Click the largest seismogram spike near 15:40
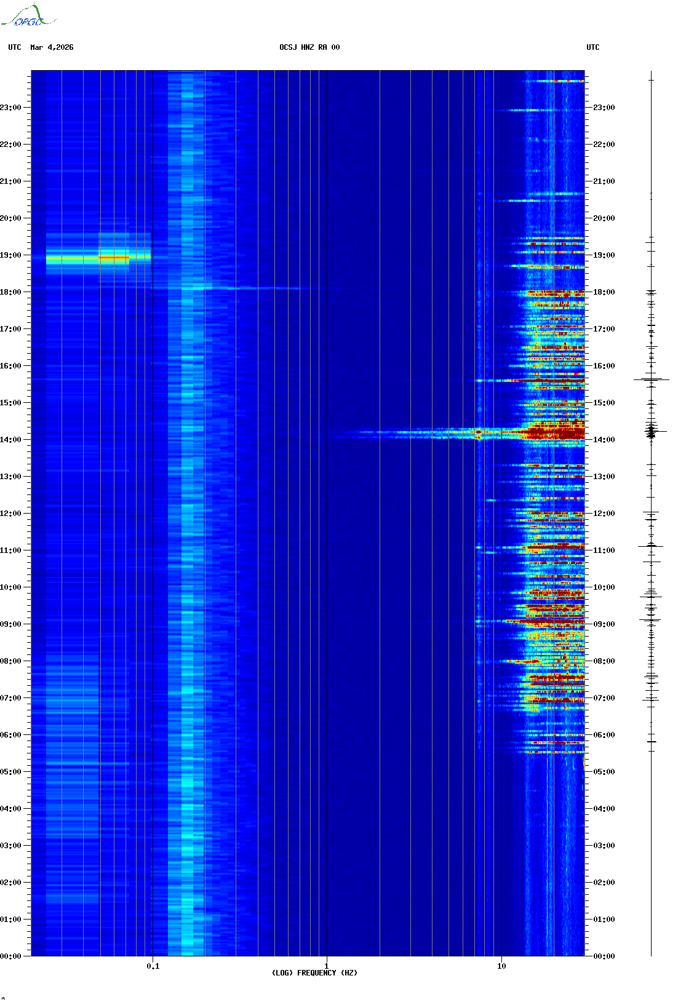 [x=652, y=379]
